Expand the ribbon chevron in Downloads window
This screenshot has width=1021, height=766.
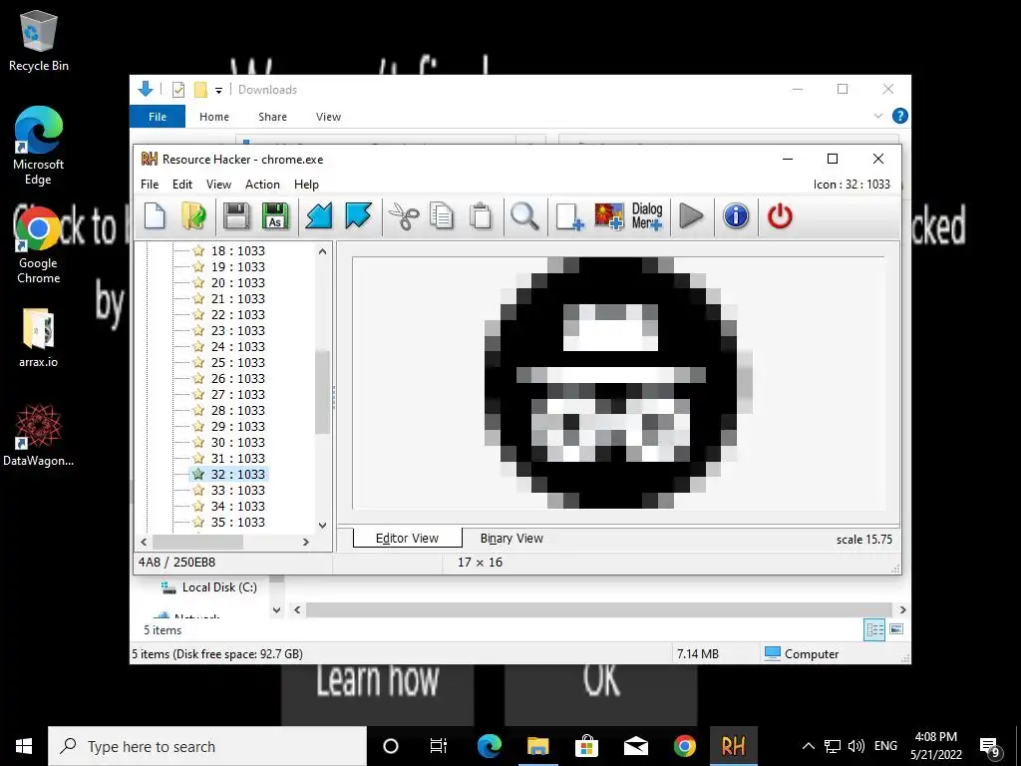point(877,116)
